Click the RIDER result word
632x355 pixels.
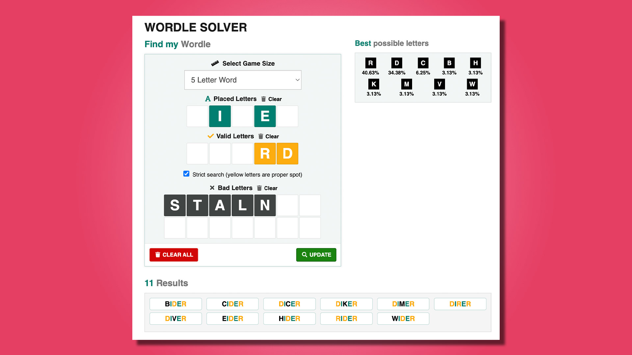[x=346, y=319]
